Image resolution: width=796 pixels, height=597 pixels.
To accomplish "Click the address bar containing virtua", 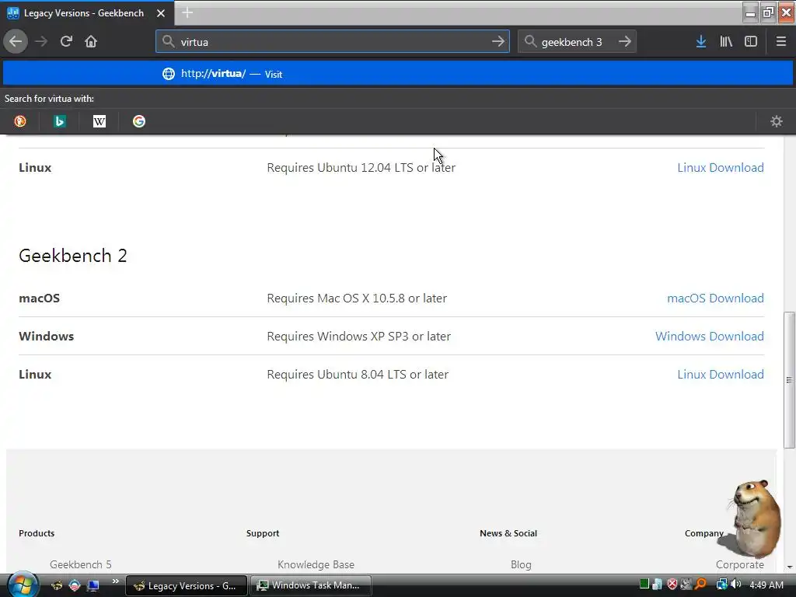I will pos(333,42).
